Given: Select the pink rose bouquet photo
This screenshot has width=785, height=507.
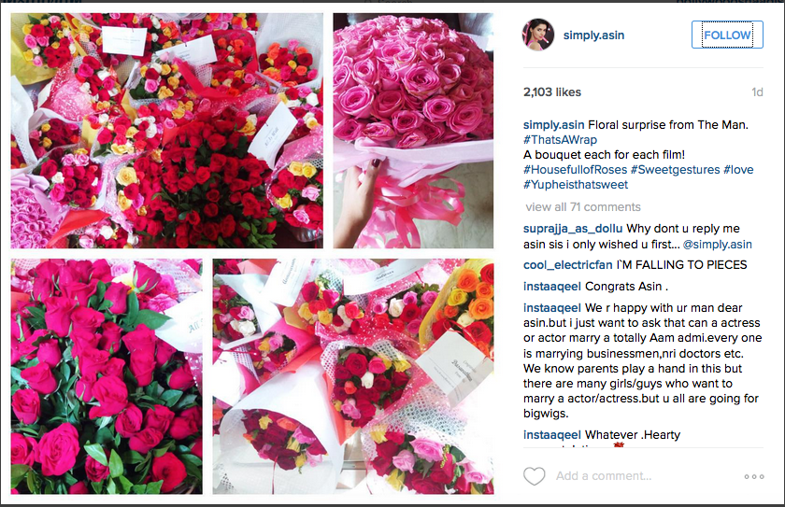Looking at the screenshot, I should coord(413,131).
